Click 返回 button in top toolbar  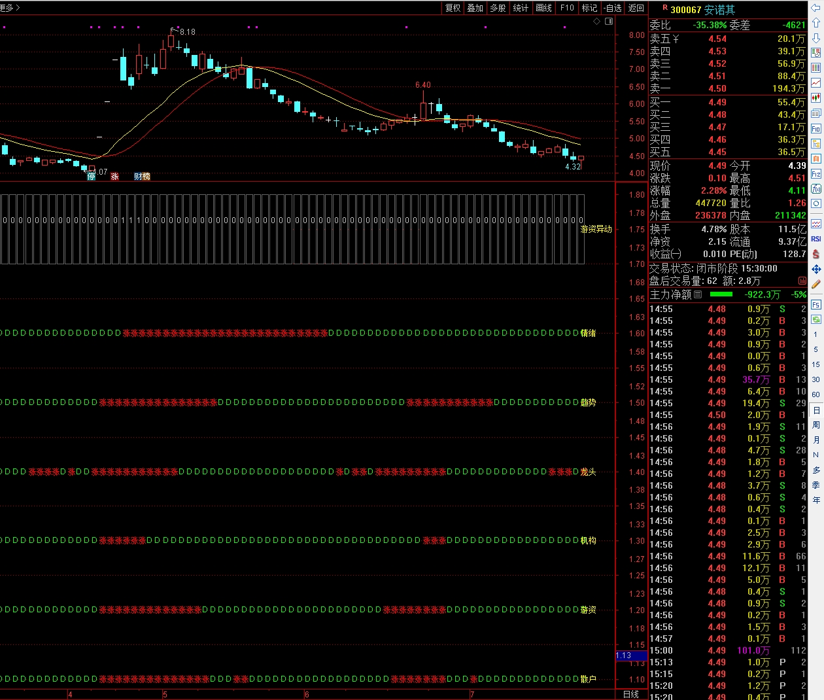636,8
